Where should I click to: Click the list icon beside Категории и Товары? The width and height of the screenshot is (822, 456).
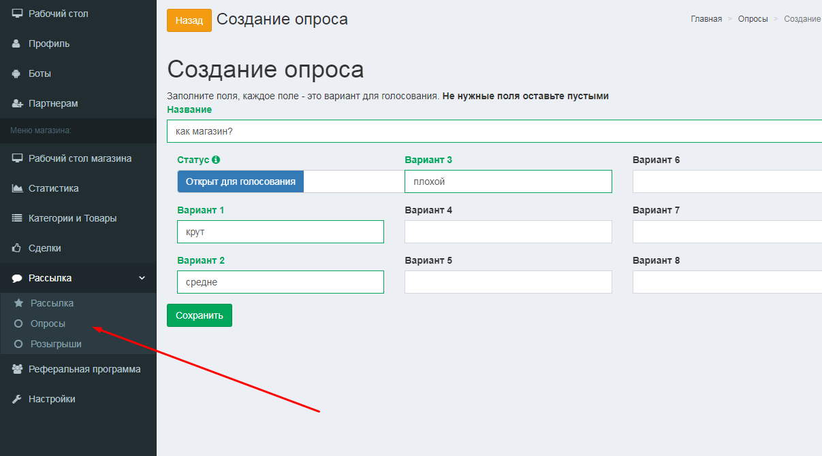(x=18, y=218)
